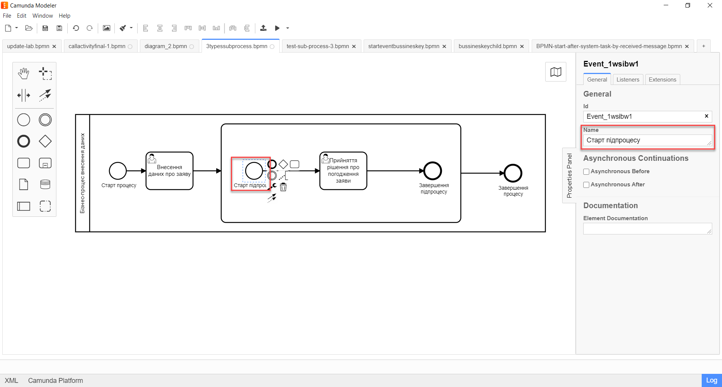Expand the color picker tool dropdown
The width and height of the screenshot is (722, 387).
[x=131, y=28]
